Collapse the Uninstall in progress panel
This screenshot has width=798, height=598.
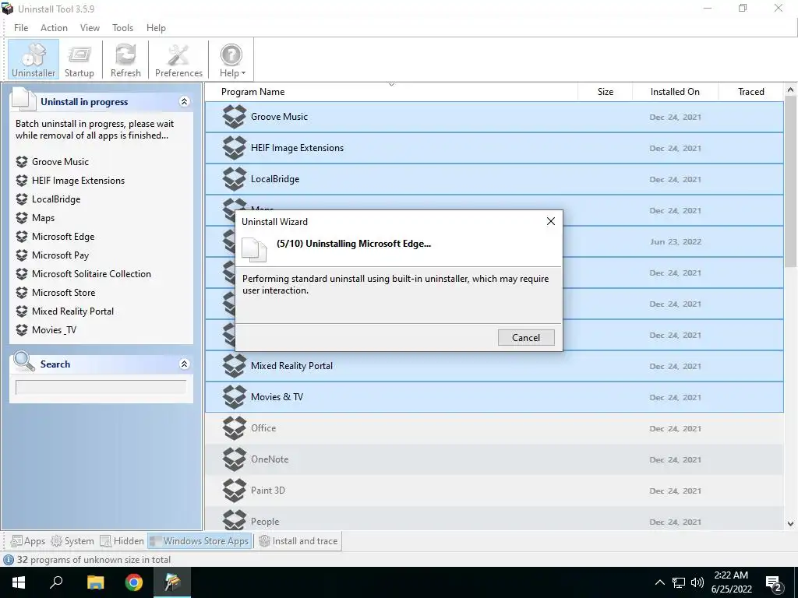click(x=184, y=102)
